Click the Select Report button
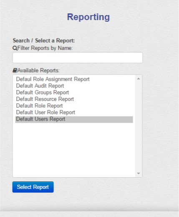 (33, 187)
